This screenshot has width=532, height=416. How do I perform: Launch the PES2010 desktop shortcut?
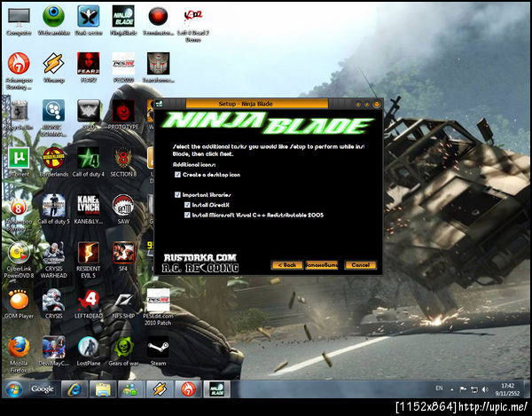(123, 67)
